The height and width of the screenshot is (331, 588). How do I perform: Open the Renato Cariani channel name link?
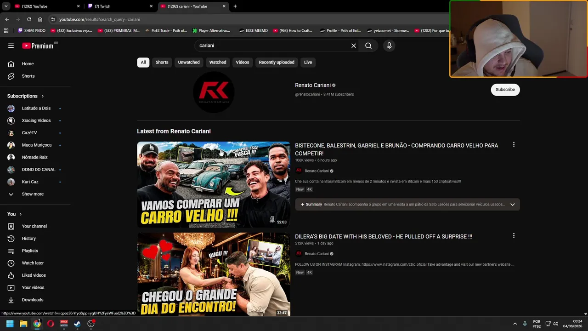pos(313,85)
